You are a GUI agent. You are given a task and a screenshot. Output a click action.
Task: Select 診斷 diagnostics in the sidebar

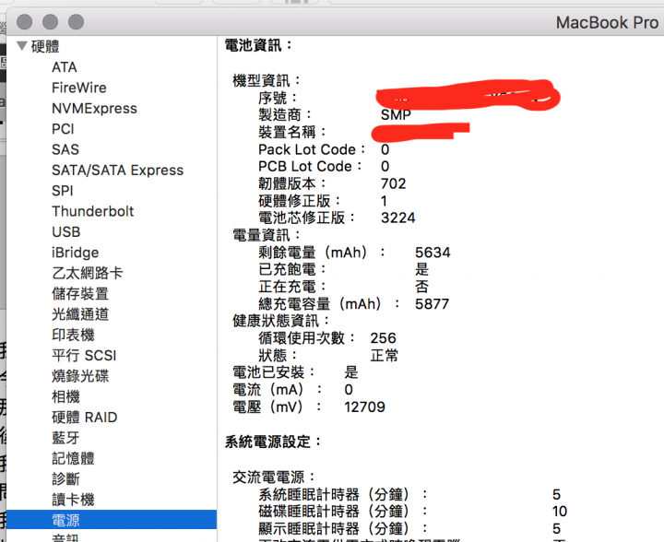[x=65, y=479]
